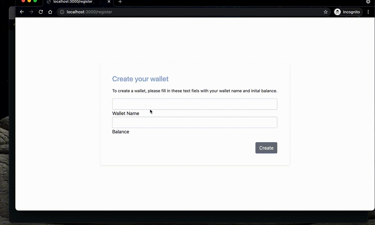Click the Wallet Name label

[126, 113]
